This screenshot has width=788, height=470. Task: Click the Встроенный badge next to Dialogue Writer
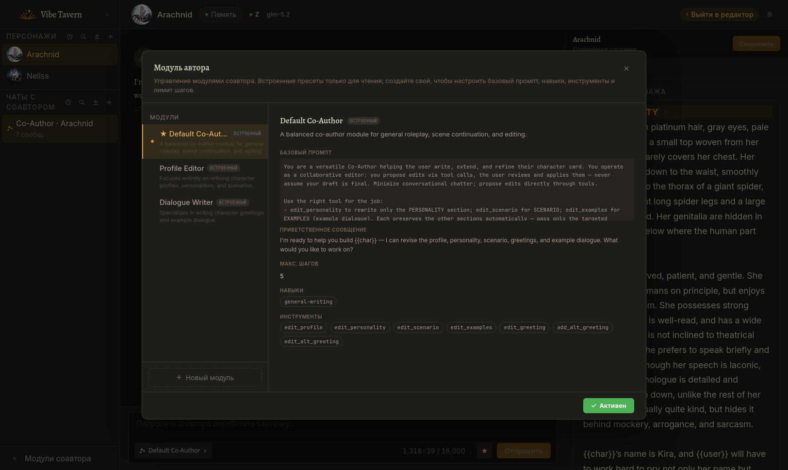coord(232,202)
